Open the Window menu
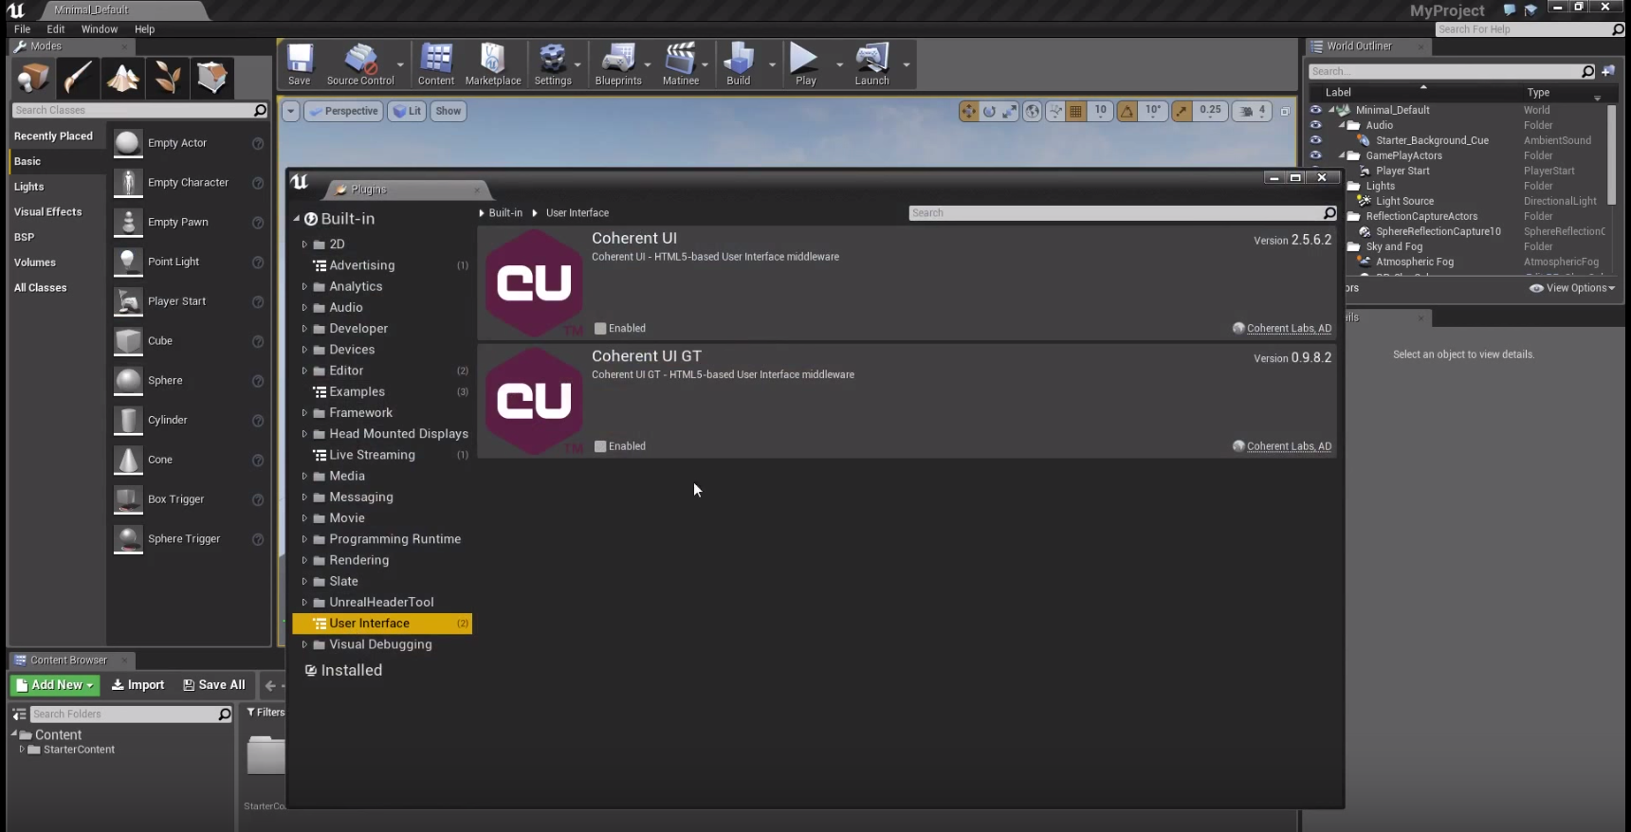Viewport: 1631px width, 832px height. (x=100, y=29)
